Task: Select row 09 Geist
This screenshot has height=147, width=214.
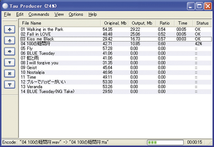Action: [x=116, y=68]
